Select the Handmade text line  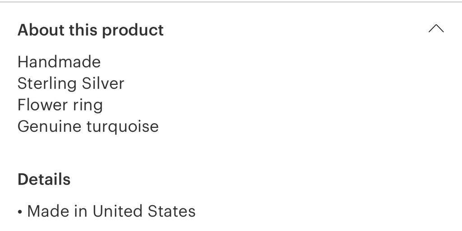point(59,62)
